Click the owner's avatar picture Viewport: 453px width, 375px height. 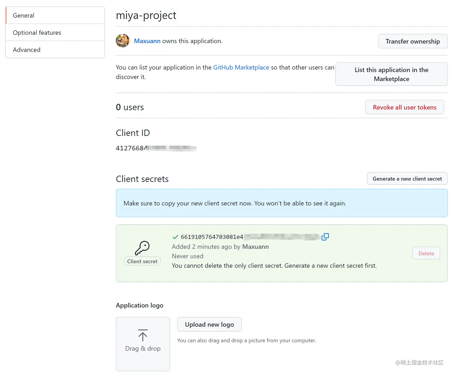pos(123,41)
